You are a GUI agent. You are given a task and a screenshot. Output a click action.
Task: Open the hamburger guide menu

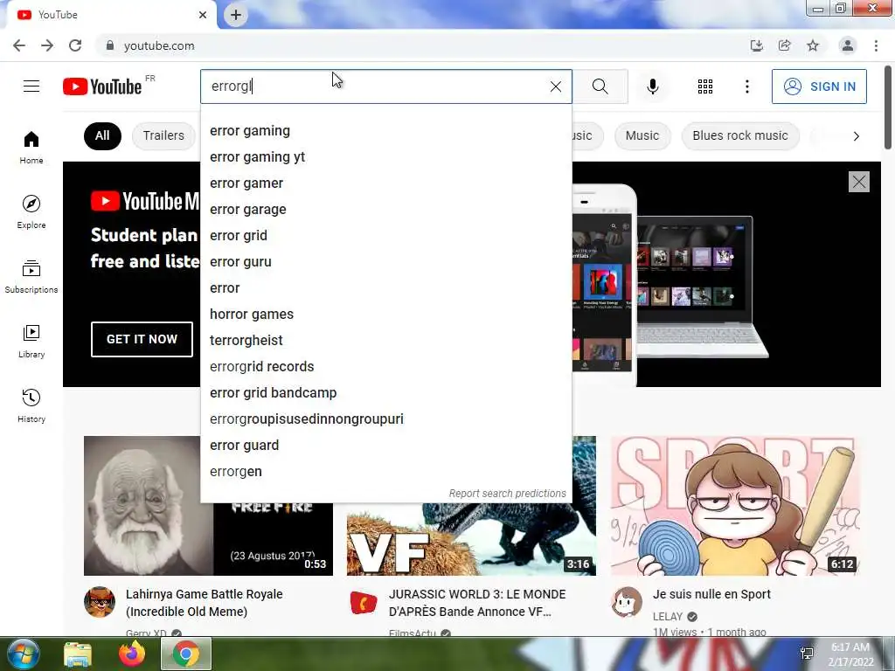(x=31, y=86)
